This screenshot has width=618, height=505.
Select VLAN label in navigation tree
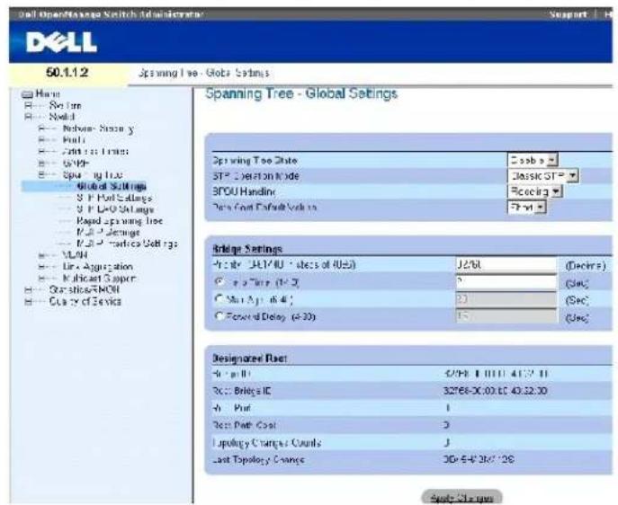[x=75, y=255]
